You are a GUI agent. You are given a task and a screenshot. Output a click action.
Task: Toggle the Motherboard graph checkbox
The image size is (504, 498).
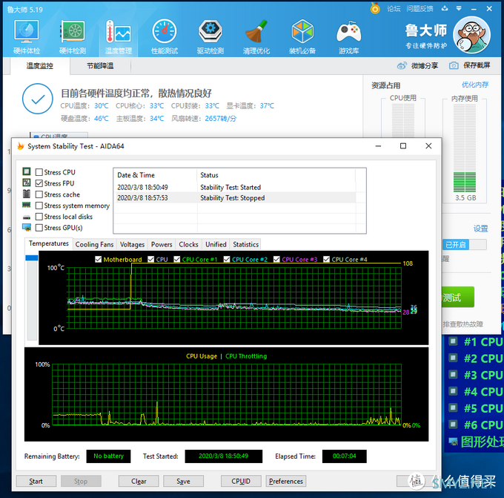pos(99,259)
